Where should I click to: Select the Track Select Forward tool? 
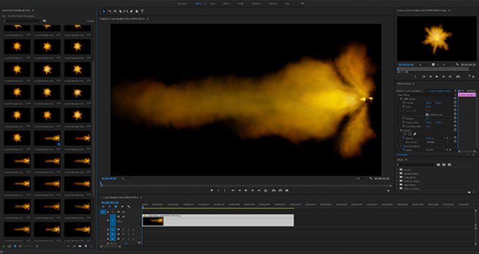point(110,11)
